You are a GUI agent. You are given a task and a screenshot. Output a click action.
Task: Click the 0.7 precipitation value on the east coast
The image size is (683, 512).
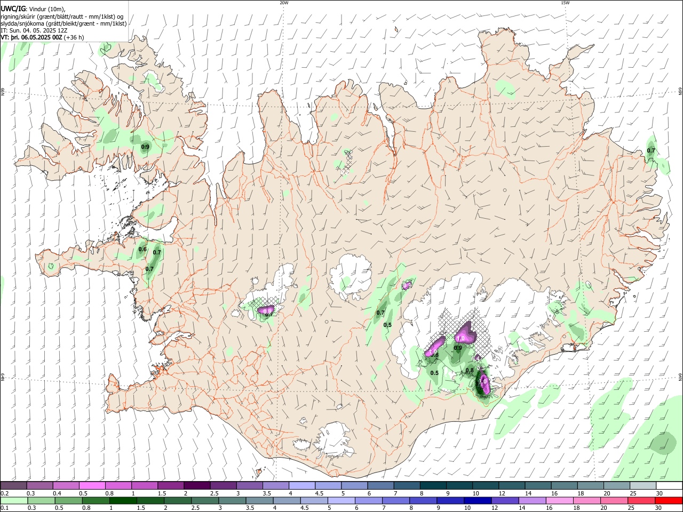pos(651,151)
